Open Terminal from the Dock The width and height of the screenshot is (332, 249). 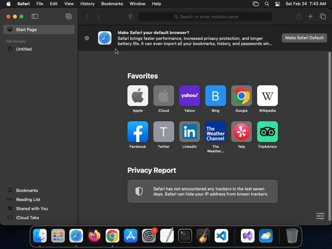185,236
